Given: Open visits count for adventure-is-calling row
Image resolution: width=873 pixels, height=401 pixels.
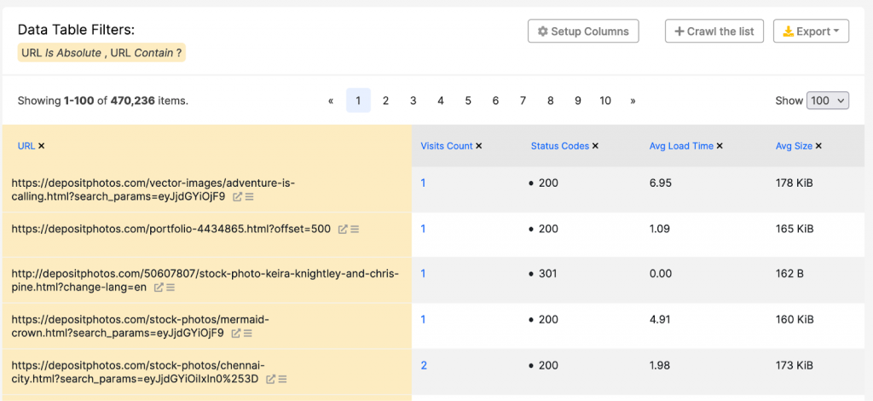Looking at the screenshot, I should pyautogui.click(x=423, y=183).
